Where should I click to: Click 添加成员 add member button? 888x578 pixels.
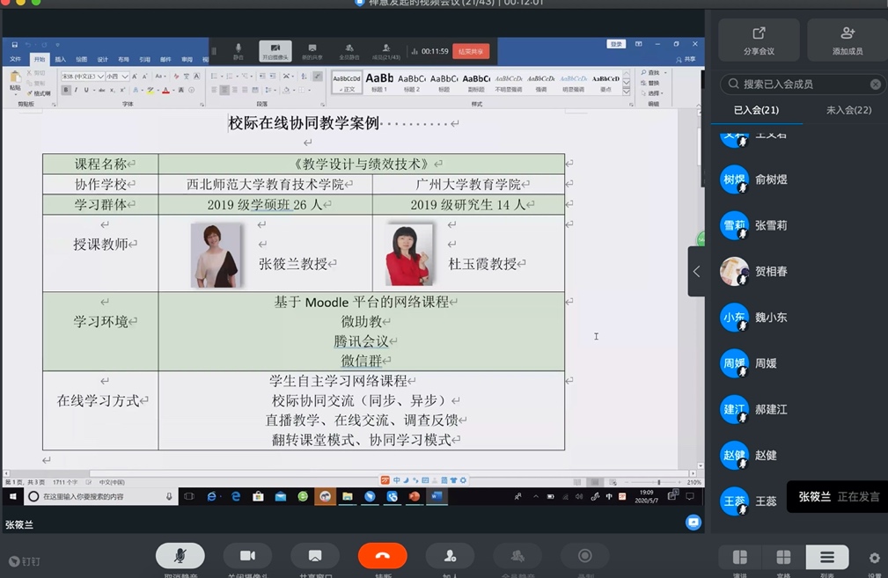[848, 40]
